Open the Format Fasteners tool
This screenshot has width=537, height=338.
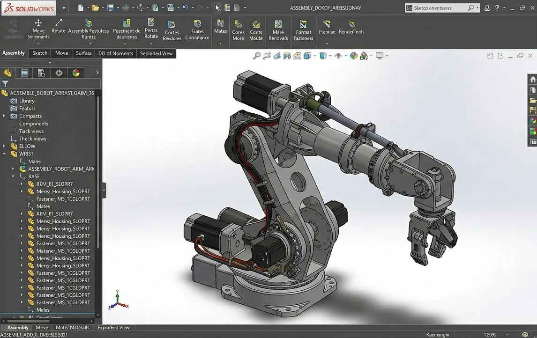pyautogui.click(x=303, y=30)
